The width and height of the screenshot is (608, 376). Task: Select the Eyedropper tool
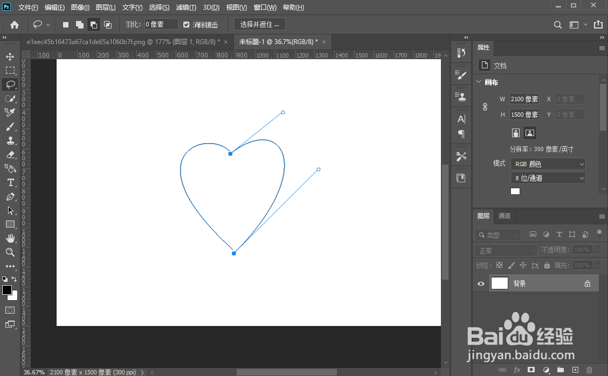tap(10, 112)
